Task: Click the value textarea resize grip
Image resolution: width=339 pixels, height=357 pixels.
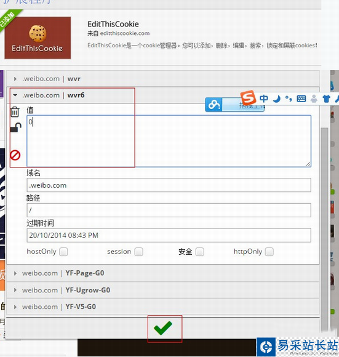Action: click(308, 164)
